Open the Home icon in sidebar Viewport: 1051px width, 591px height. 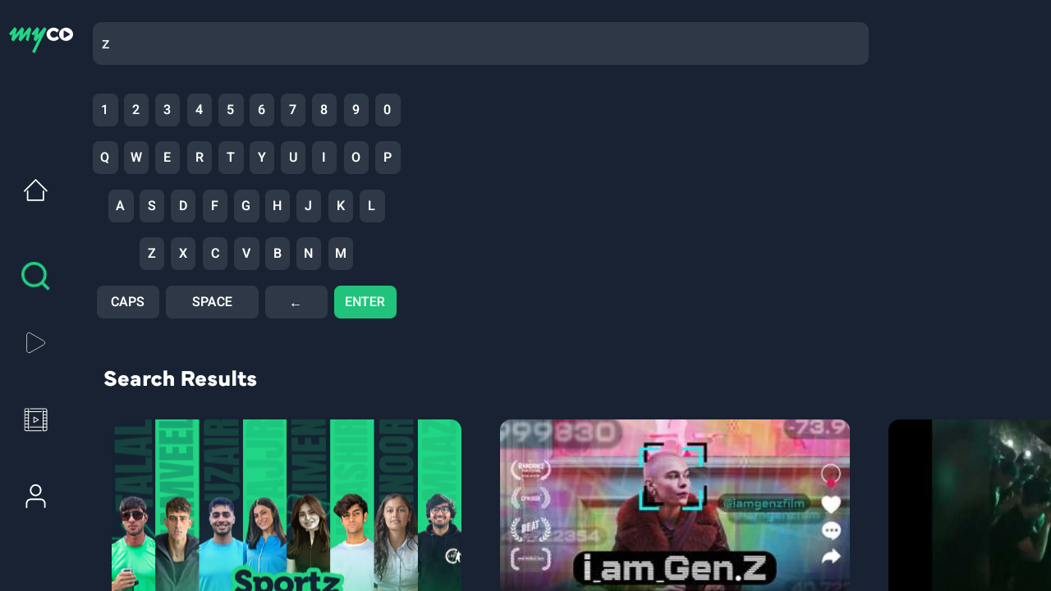pyautogui.click(x=35, y=190)
